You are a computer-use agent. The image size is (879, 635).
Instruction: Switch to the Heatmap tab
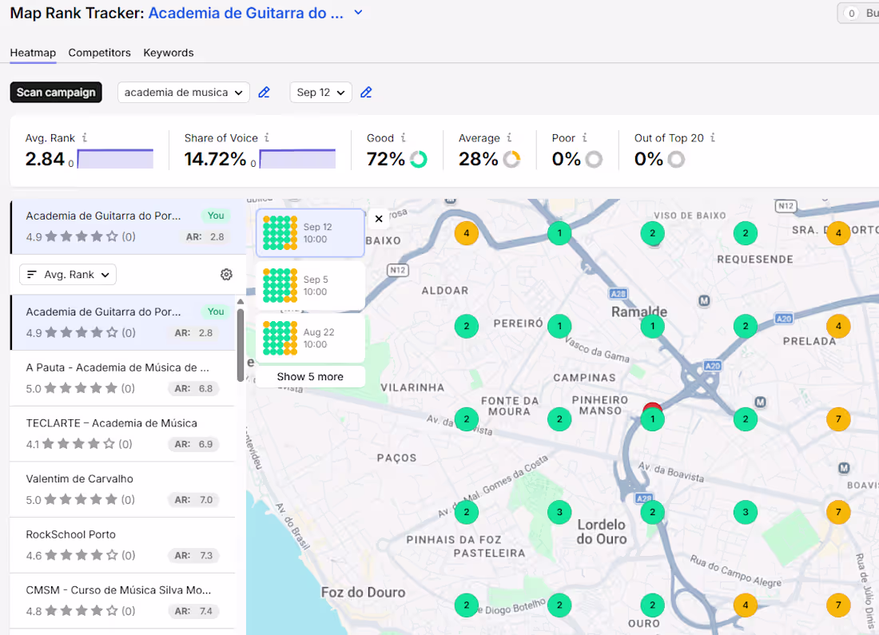pyautogui.click(x=33, y=53)
